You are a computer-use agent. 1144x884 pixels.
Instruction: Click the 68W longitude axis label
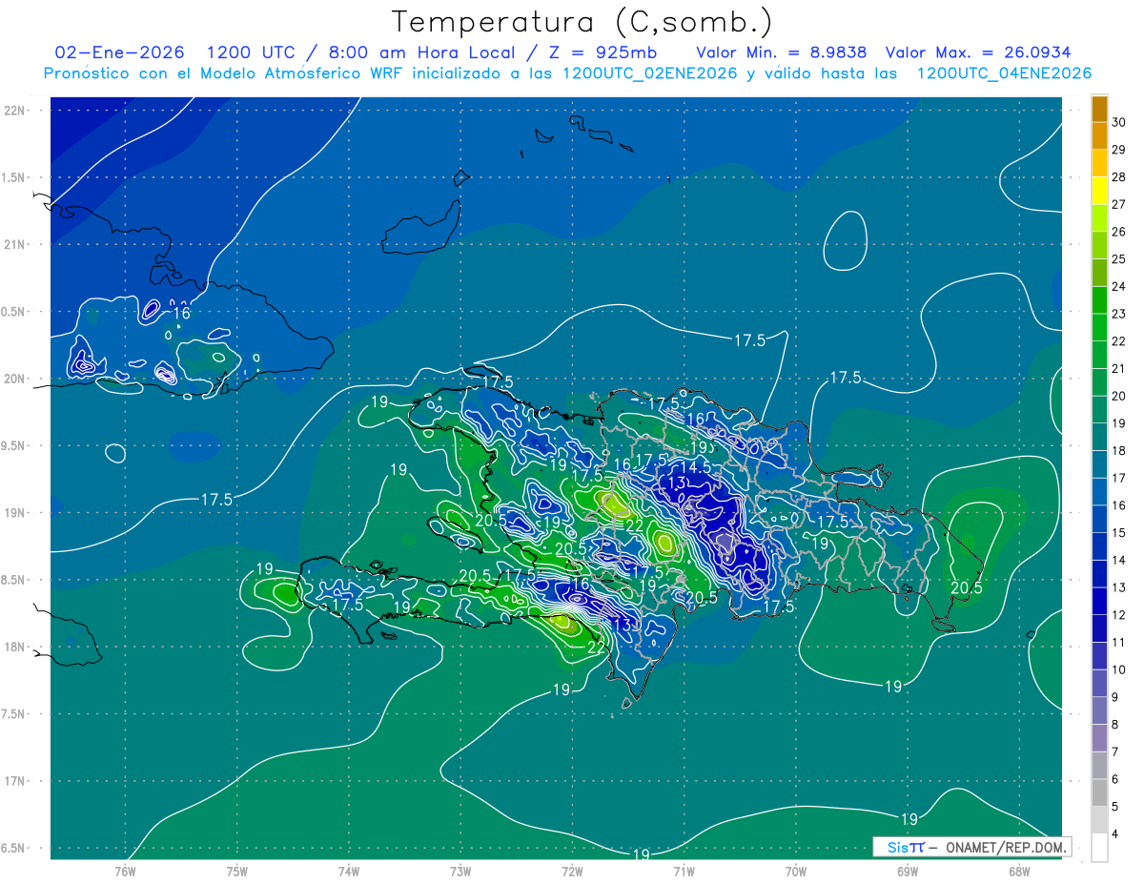[1018, 871]
